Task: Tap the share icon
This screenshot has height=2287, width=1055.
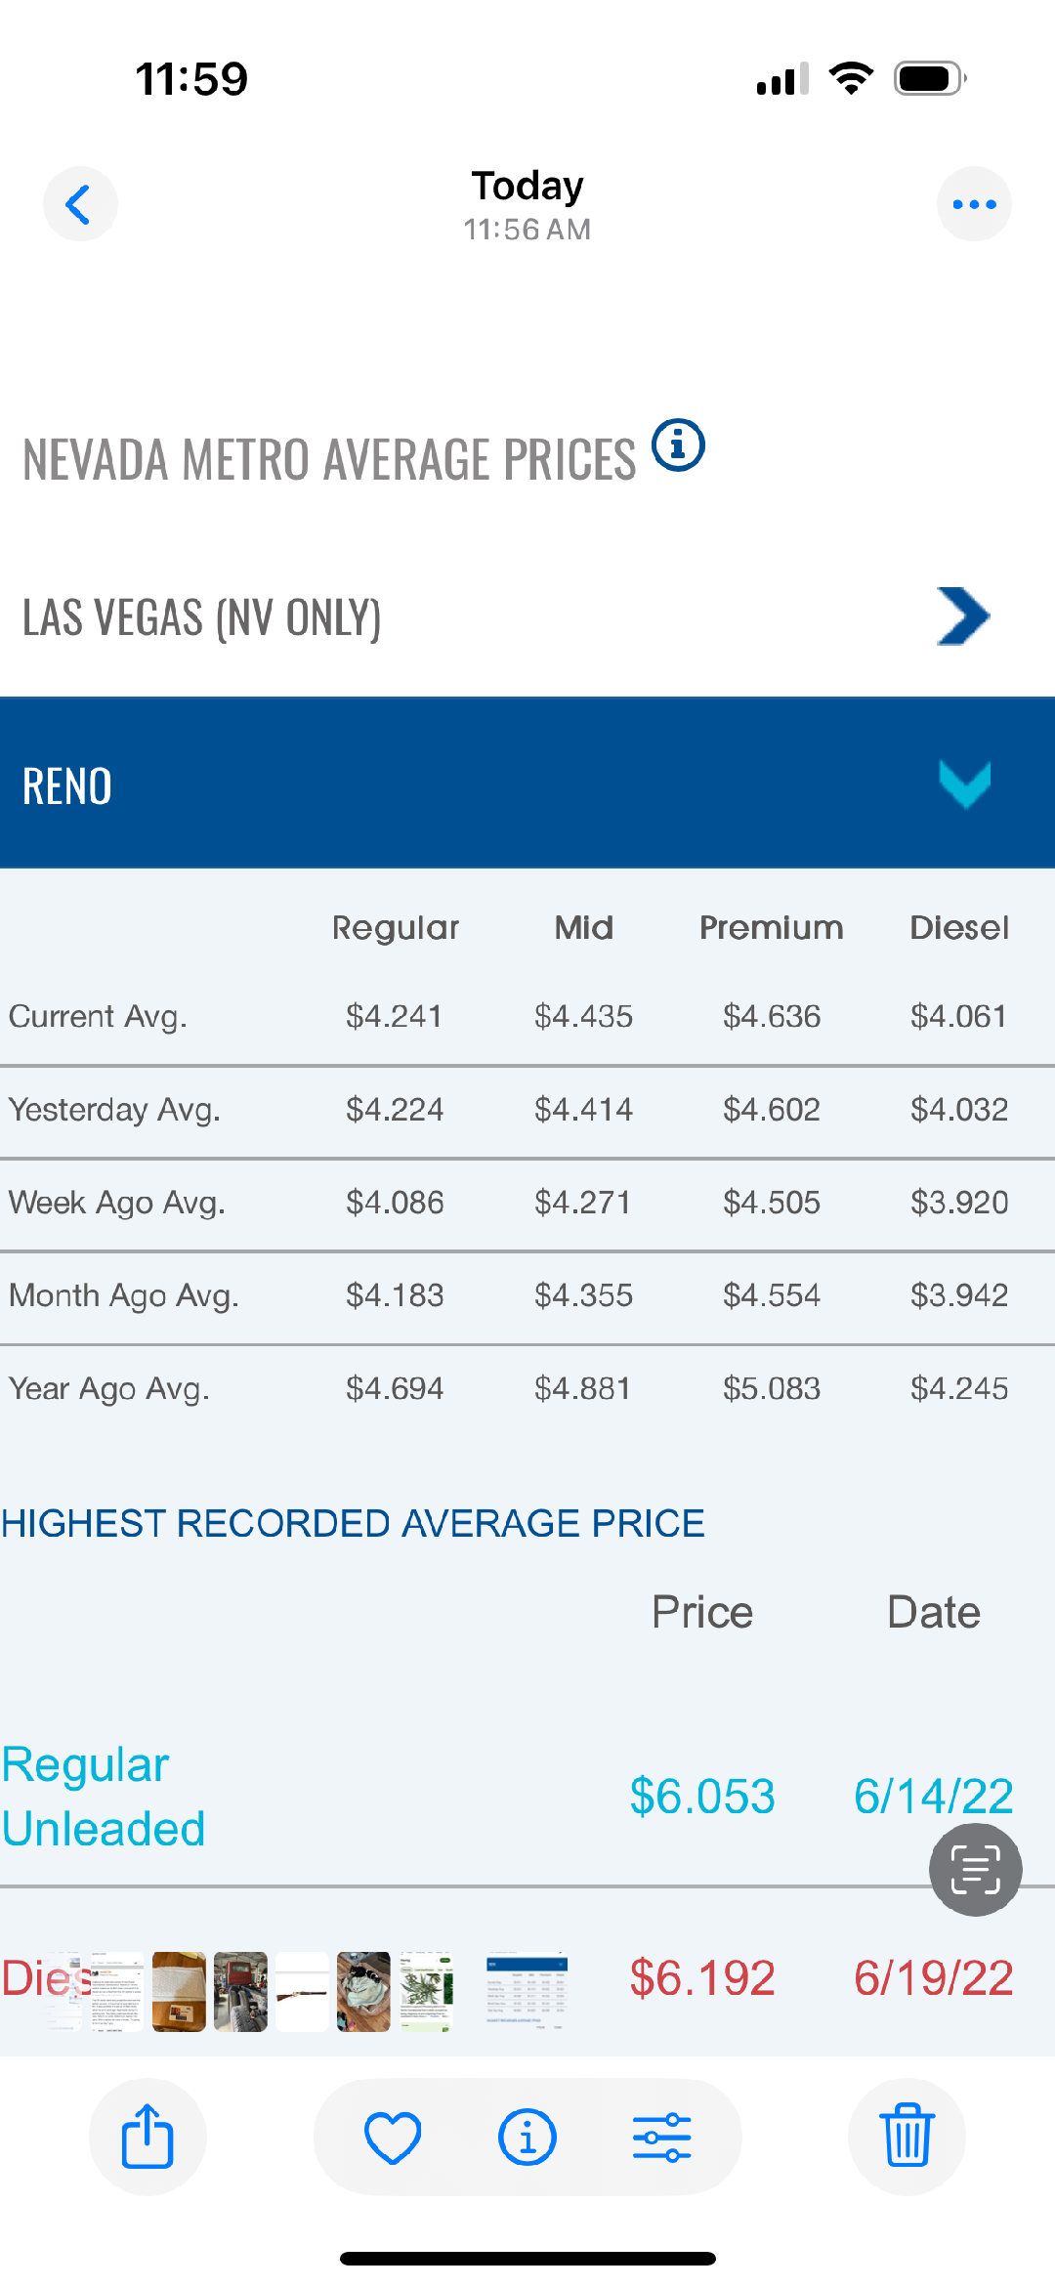Action: pyautogui.click(x=148, y=2137)
